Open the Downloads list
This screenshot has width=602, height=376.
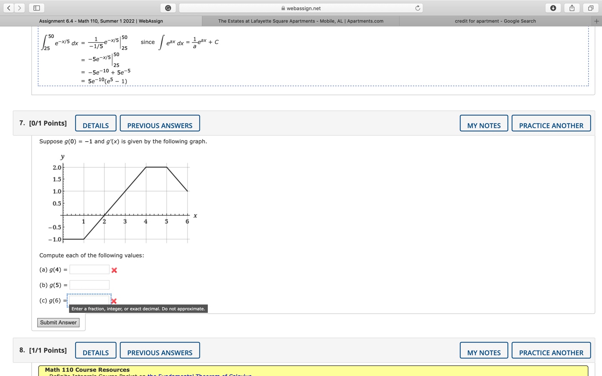(x=553, y=8)
